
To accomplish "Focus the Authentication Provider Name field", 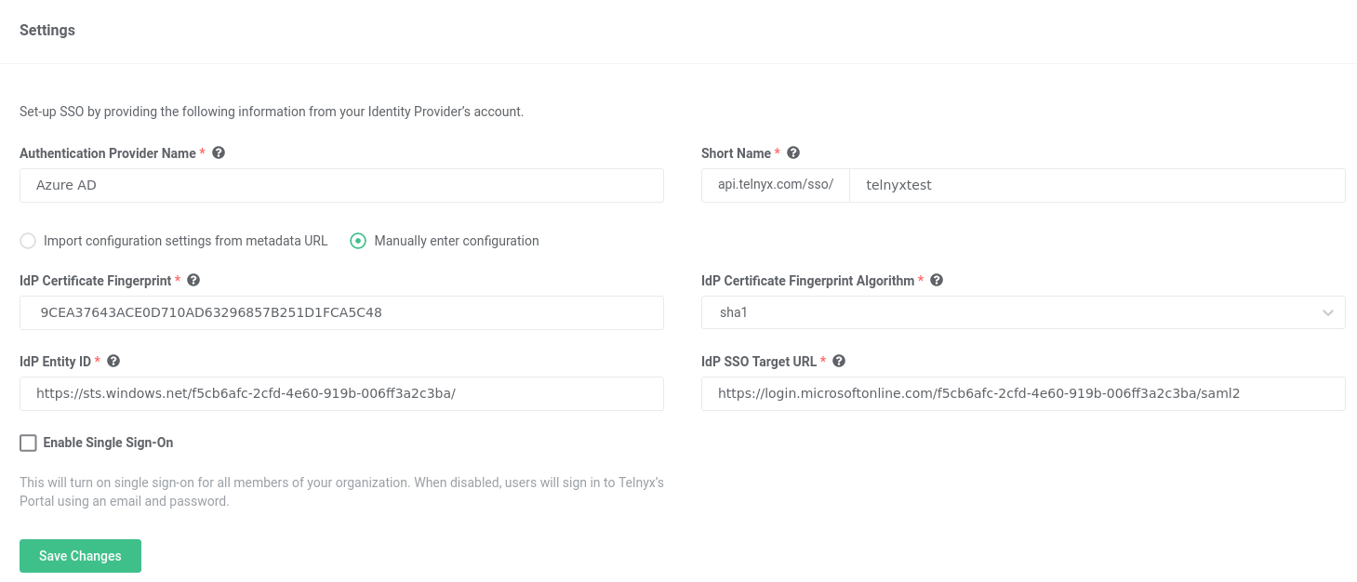I will (x=341, y=185).
